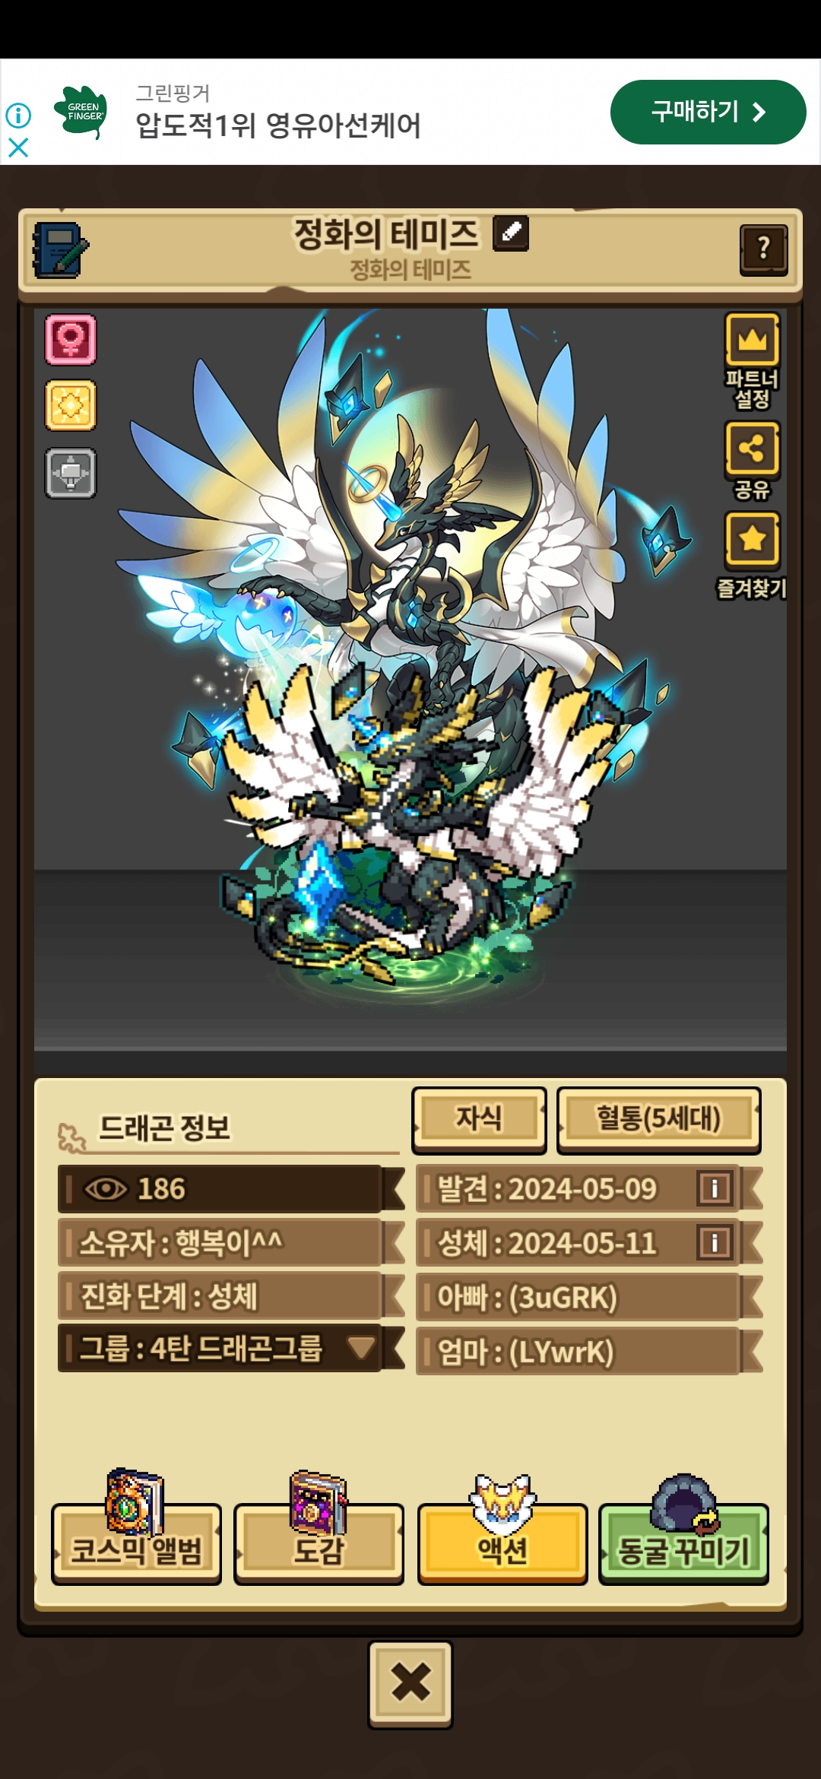Open 코스믹 앨범 button
This screenshot has width=821, height=1779.
click(136, 1542)
